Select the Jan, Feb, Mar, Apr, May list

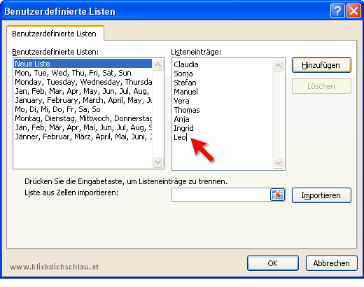tap(83, 91)
